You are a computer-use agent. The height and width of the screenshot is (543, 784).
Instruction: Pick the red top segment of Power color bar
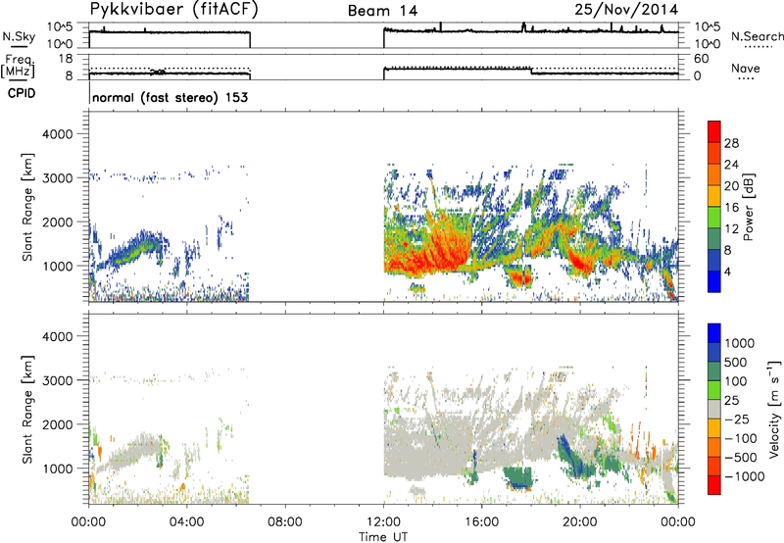point(714,131)
